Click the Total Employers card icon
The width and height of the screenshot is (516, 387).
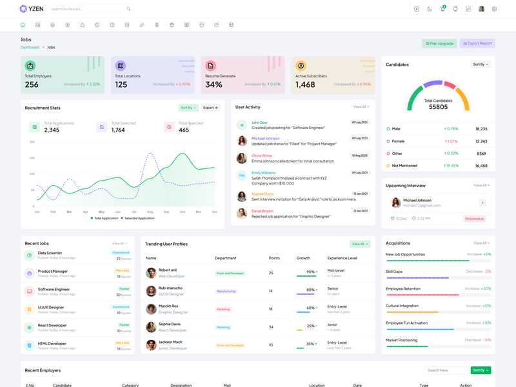[x=30, y=66]
